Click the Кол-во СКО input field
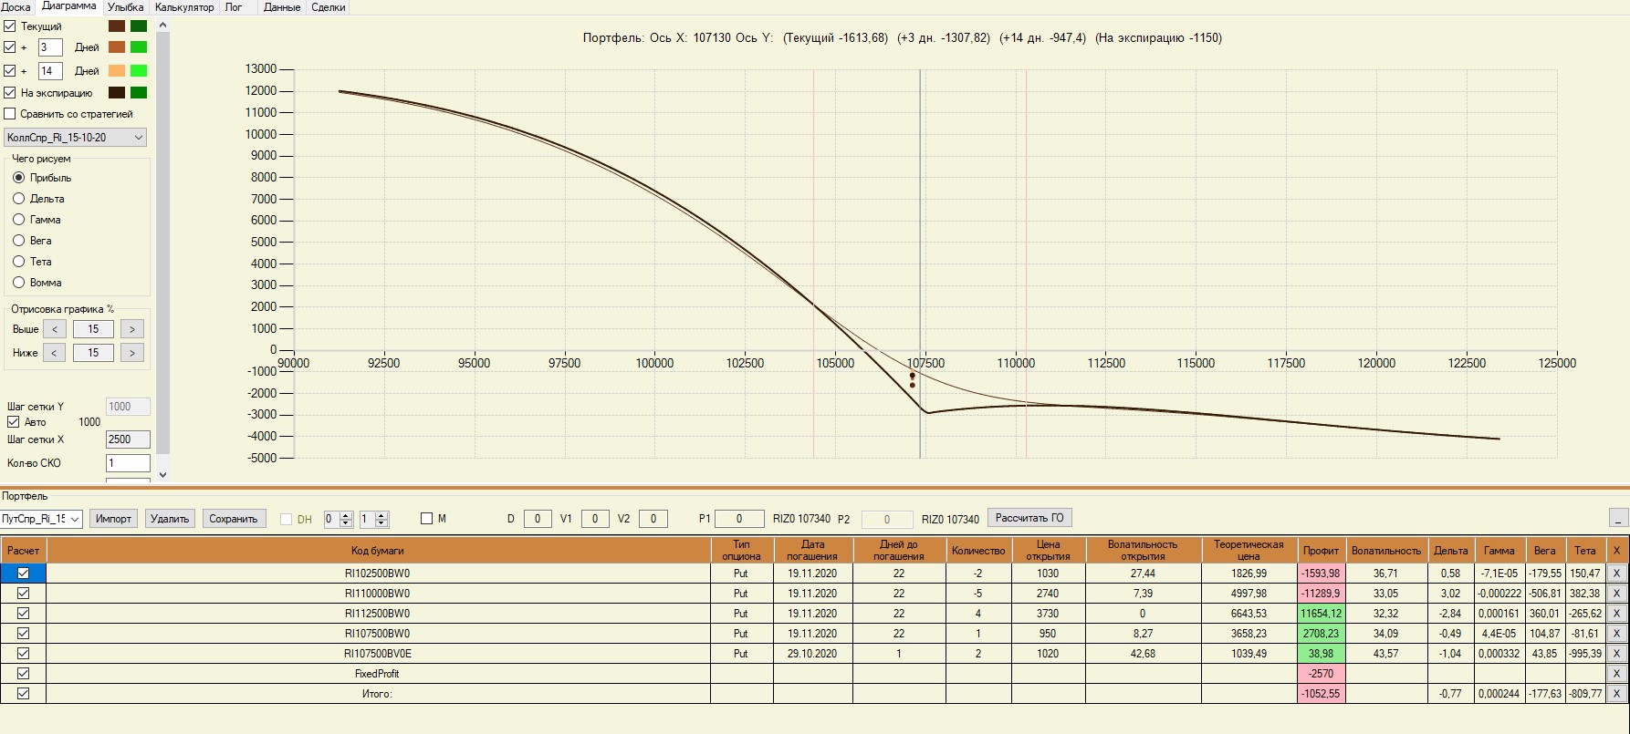The image size is (1630, 734). [x=128, y=463]
